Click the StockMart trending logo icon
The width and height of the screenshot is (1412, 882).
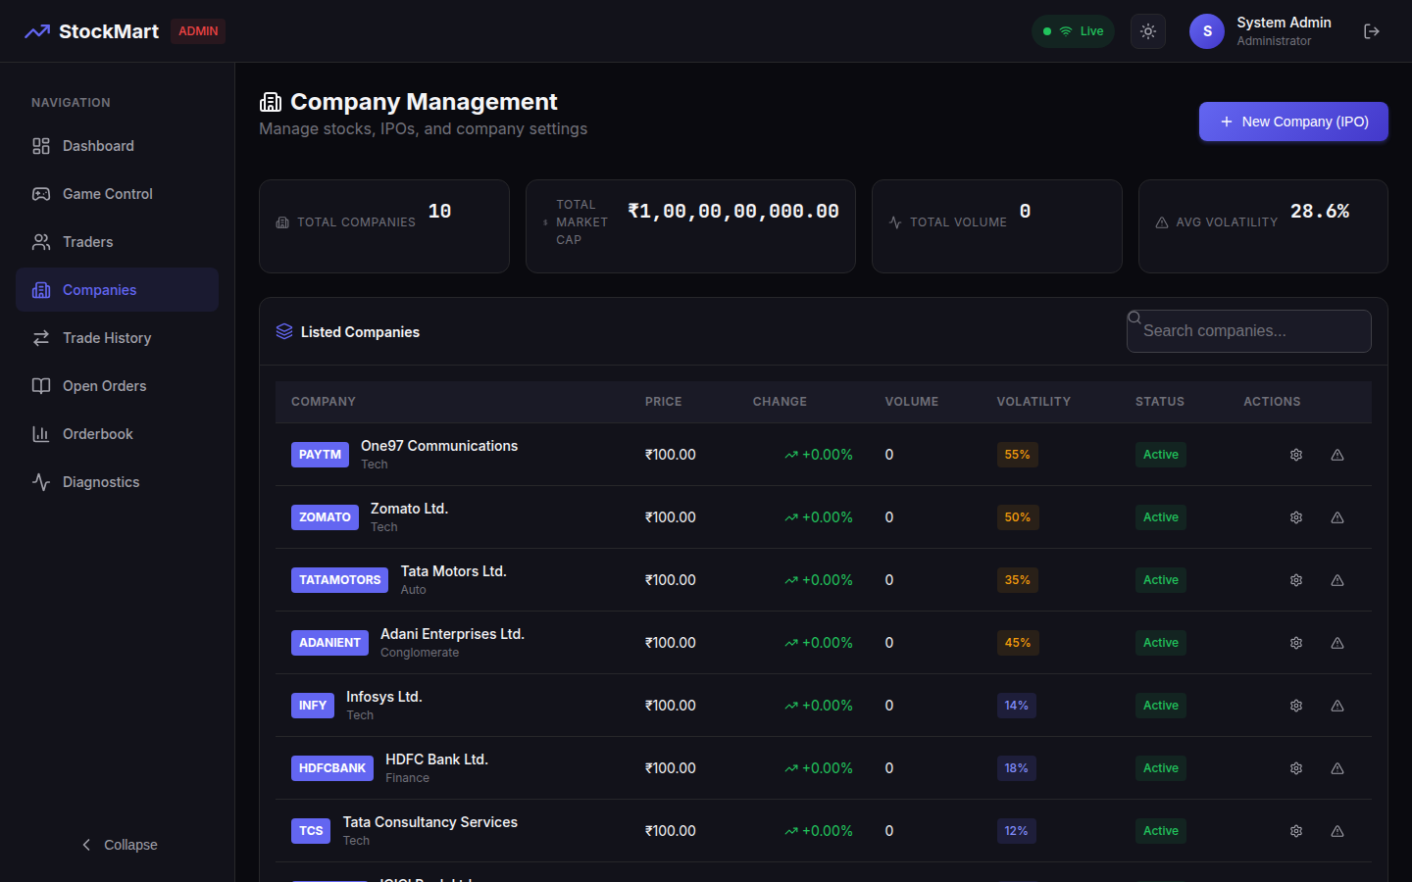37,31
